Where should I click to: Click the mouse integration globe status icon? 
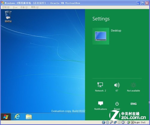point(128,122)
